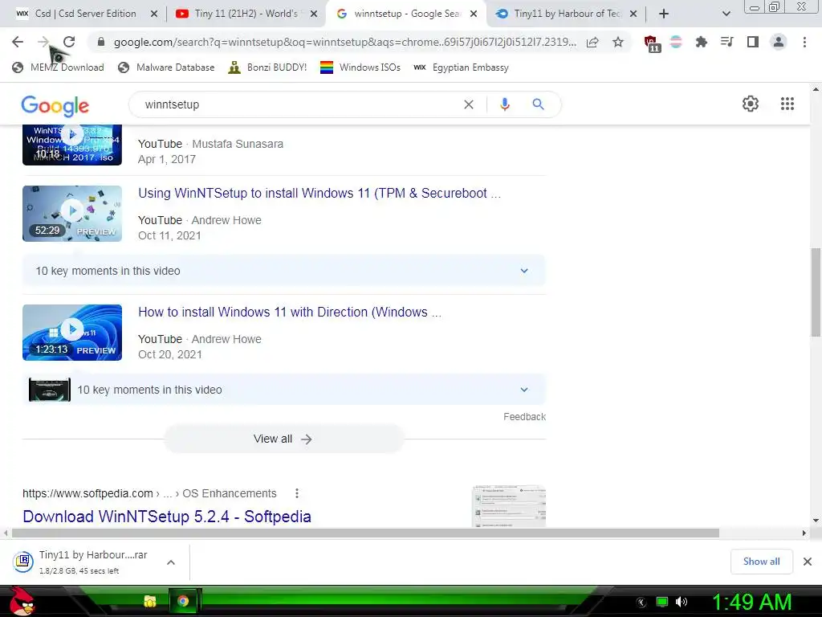Open Malware Database bookmark

point(166,67)
